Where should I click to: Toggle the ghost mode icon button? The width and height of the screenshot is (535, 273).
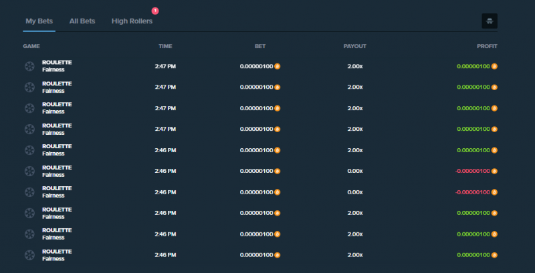(490, 21)
